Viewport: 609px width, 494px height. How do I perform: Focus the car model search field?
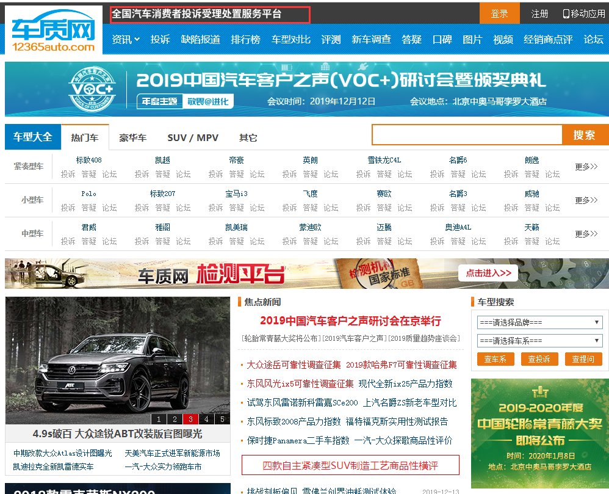click(x=467, y=135)
